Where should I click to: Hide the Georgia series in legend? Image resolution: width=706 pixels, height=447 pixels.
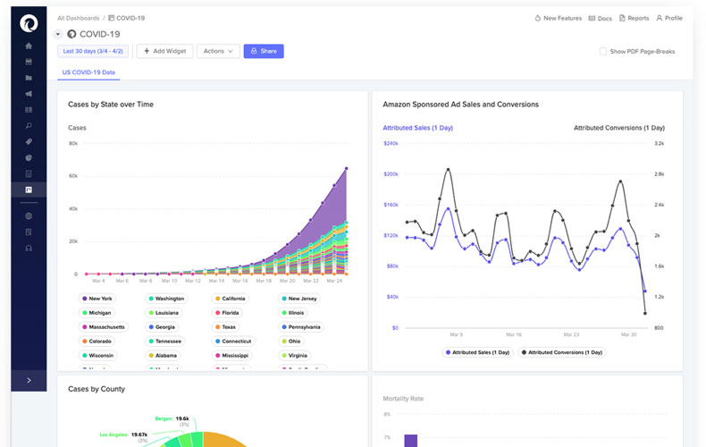pyautogui.click(x=162, y=326)
